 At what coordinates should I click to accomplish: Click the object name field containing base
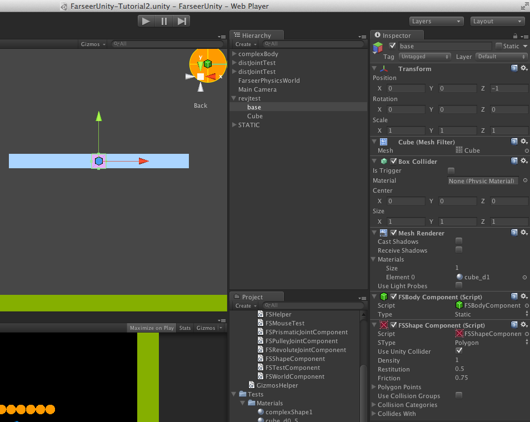coord(445,46)
